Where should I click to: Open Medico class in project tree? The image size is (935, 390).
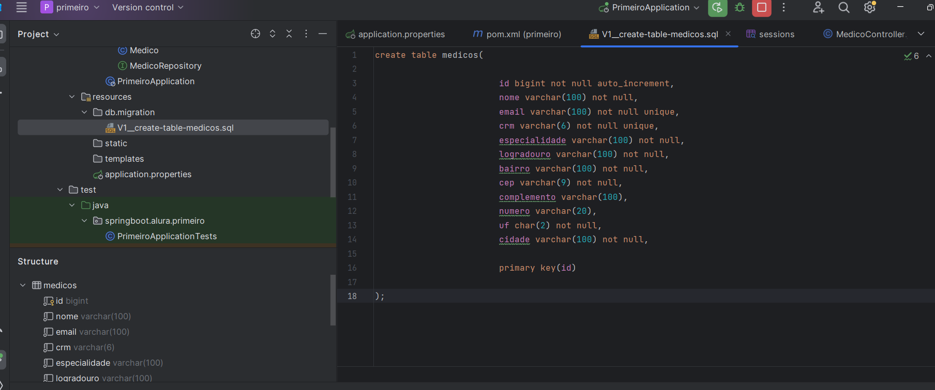(138, 50)
